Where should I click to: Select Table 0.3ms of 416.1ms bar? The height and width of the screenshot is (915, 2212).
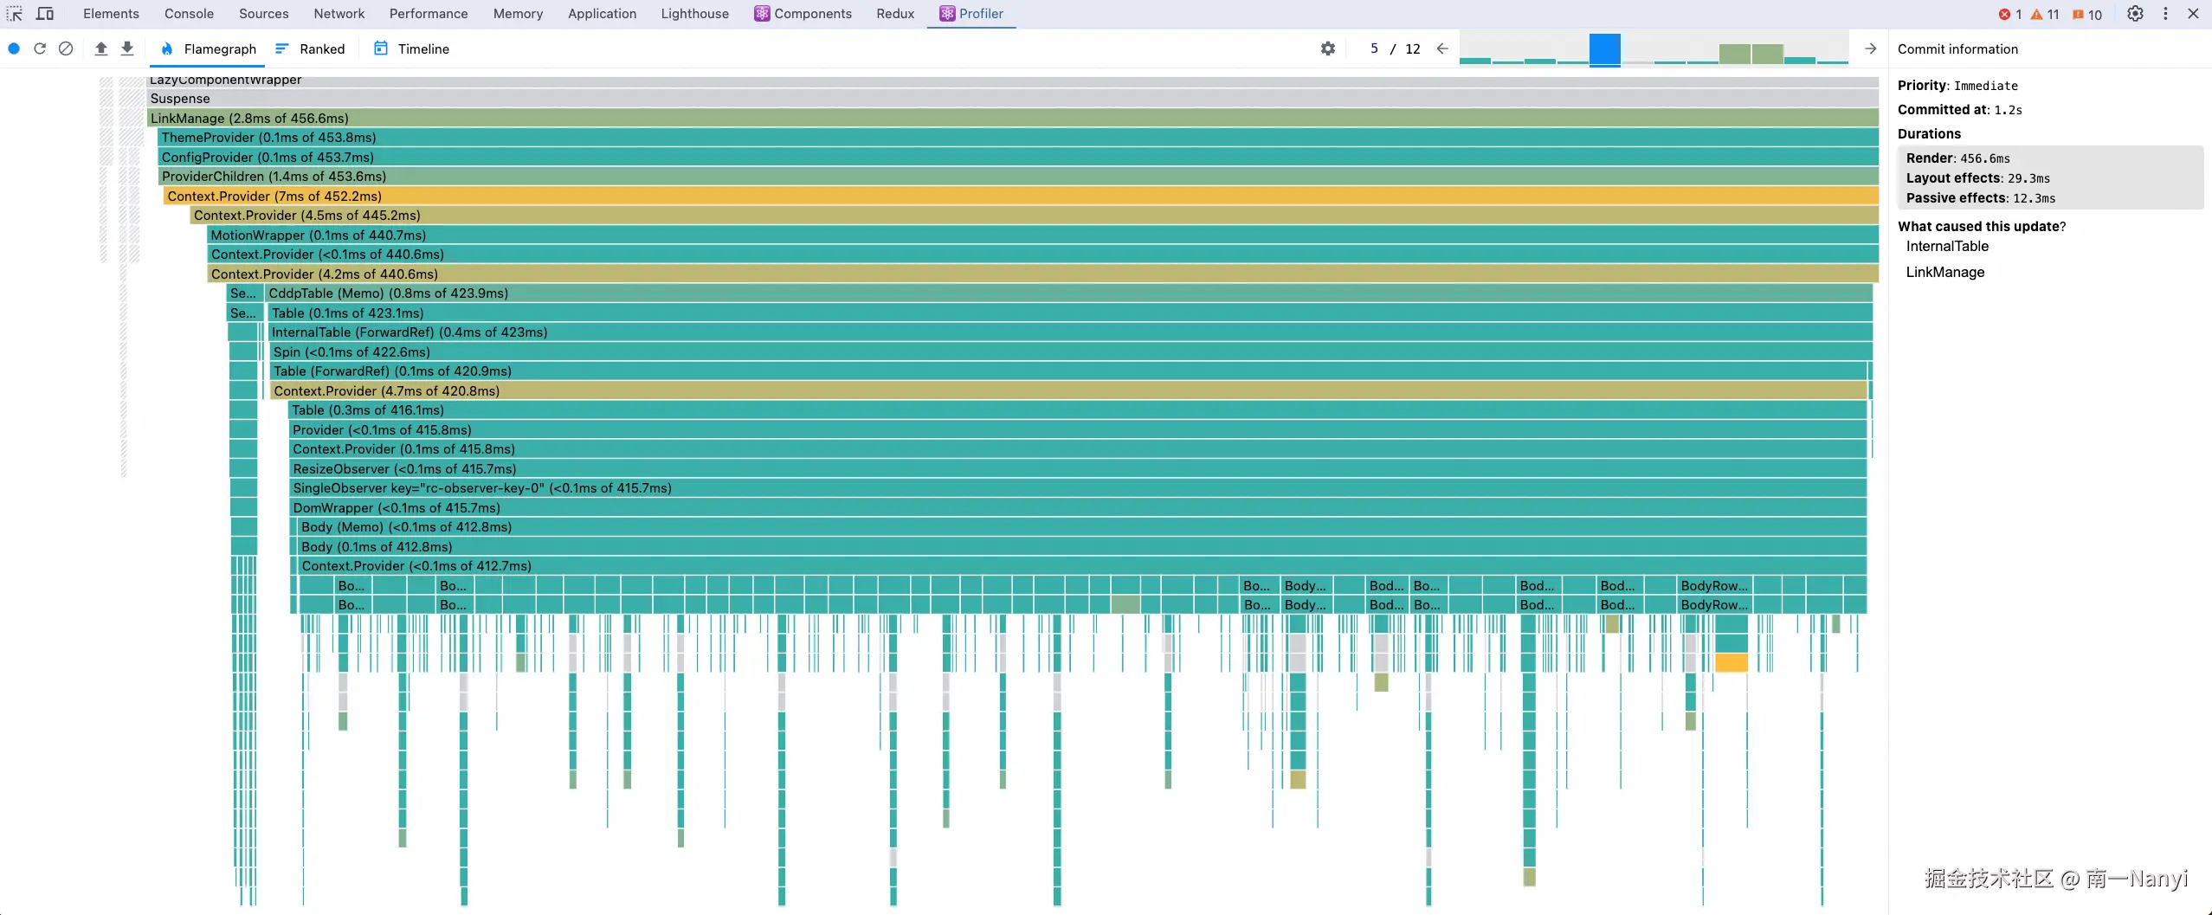tap(1078, 410)
